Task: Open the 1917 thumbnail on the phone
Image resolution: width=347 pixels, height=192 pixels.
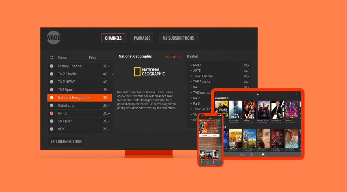Action: pyautogui.click(x=209, y=155)
